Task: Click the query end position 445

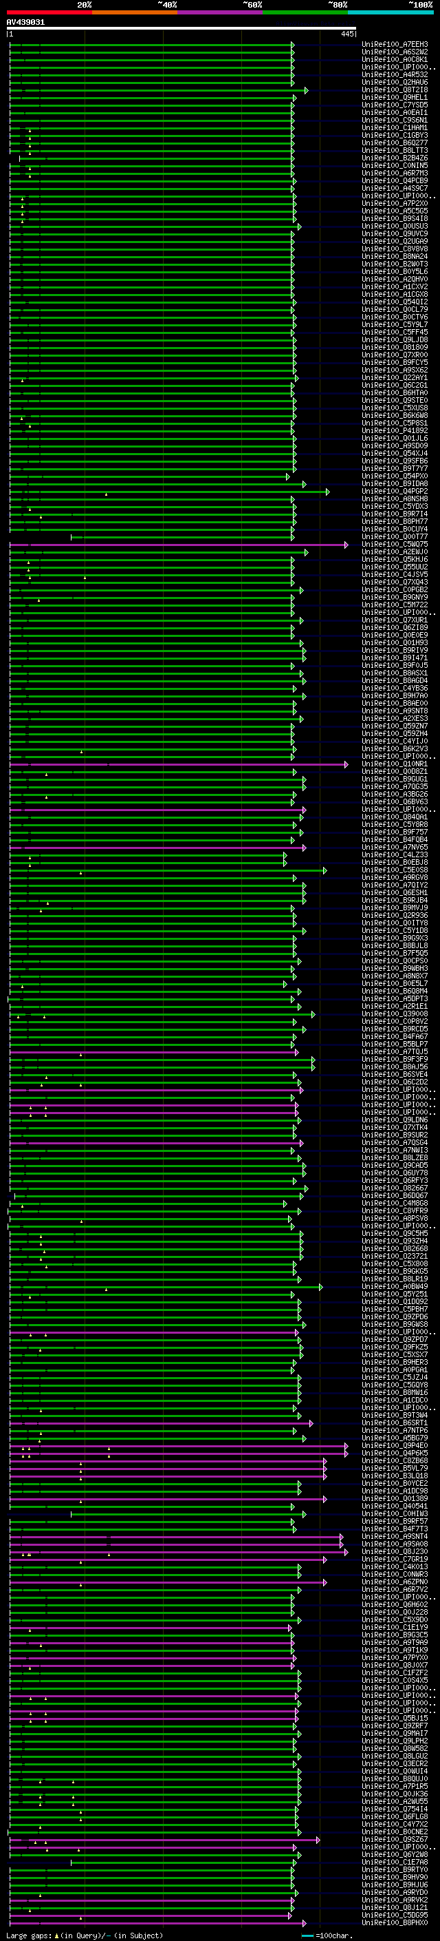Action: (346, 34)
